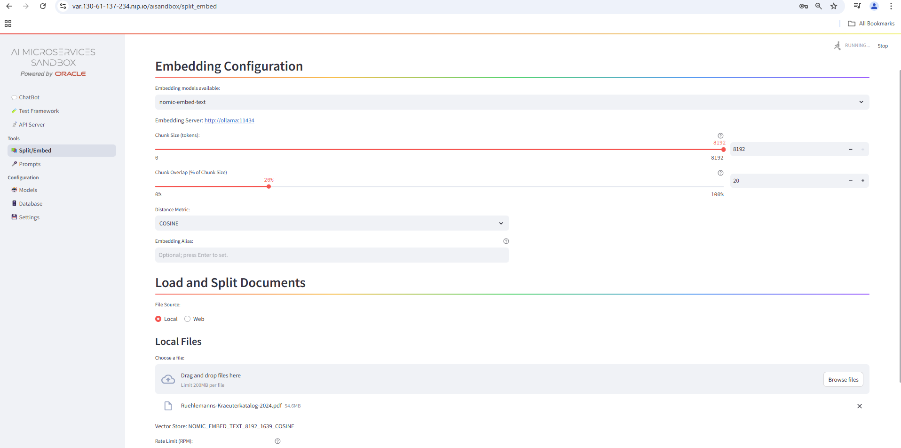The image size is (901, 448).
Task: Open the browser apps grid icon
Action: coord(8,24)
